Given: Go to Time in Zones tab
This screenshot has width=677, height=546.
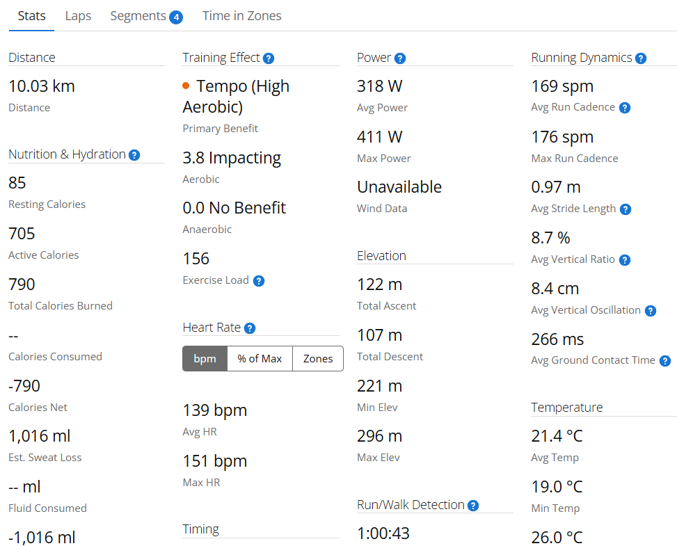Looking at the screenshot, I should click(241, 16).
